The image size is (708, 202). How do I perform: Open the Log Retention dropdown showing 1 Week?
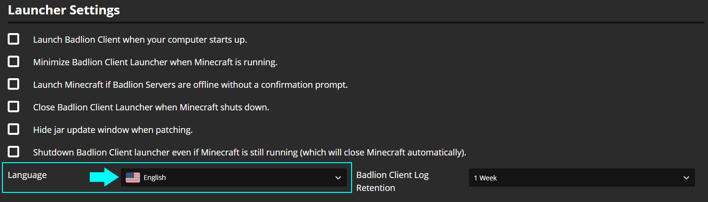point(582,178)
